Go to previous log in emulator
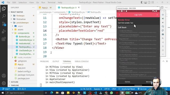The width and height of the screenshot is (170, 95). point(120,15)
